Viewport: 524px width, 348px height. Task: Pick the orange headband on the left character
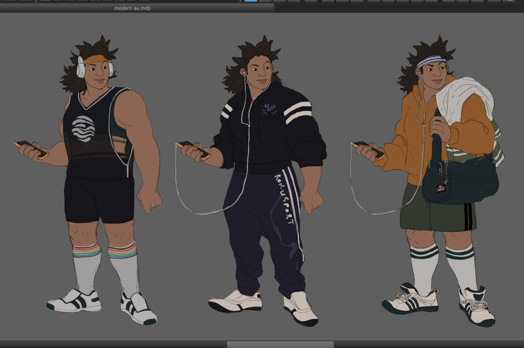point(96,59)
